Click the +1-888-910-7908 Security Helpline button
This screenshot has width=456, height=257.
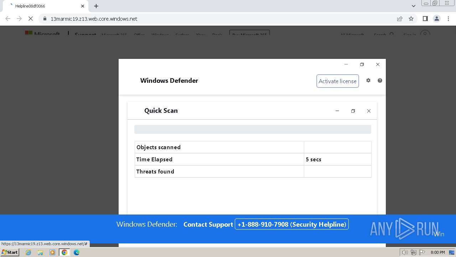[291, 224]
